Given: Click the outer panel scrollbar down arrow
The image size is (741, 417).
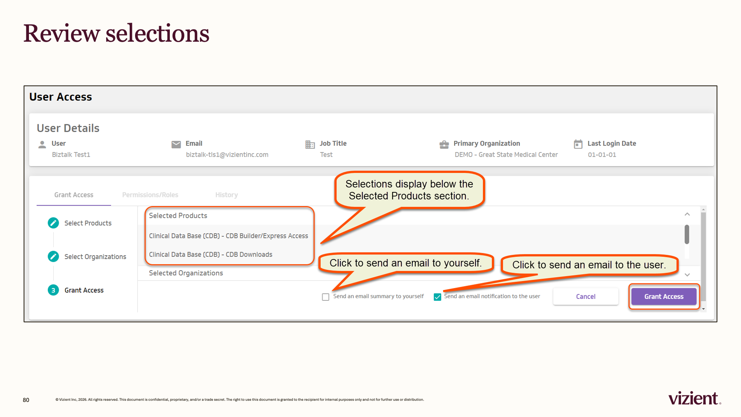Looking at the screenshot, I should pyautogui.click(x=704, y=309).
